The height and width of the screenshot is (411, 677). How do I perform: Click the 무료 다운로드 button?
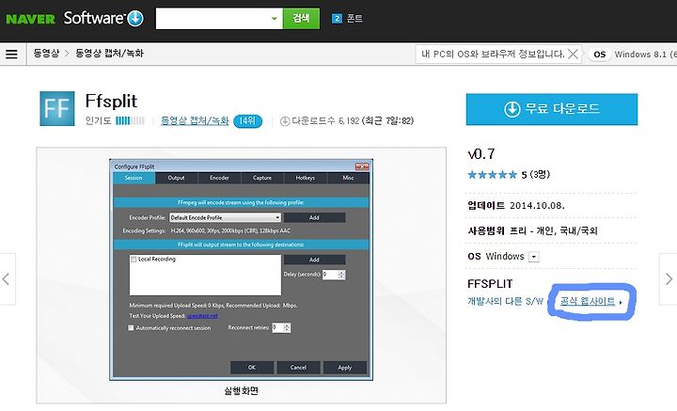[x=552, y=109]
